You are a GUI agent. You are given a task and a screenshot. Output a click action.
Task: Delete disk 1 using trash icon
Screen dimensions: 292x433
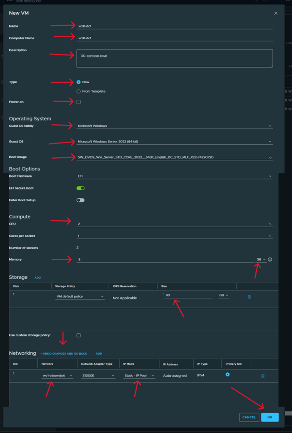(x=249, y=297)
